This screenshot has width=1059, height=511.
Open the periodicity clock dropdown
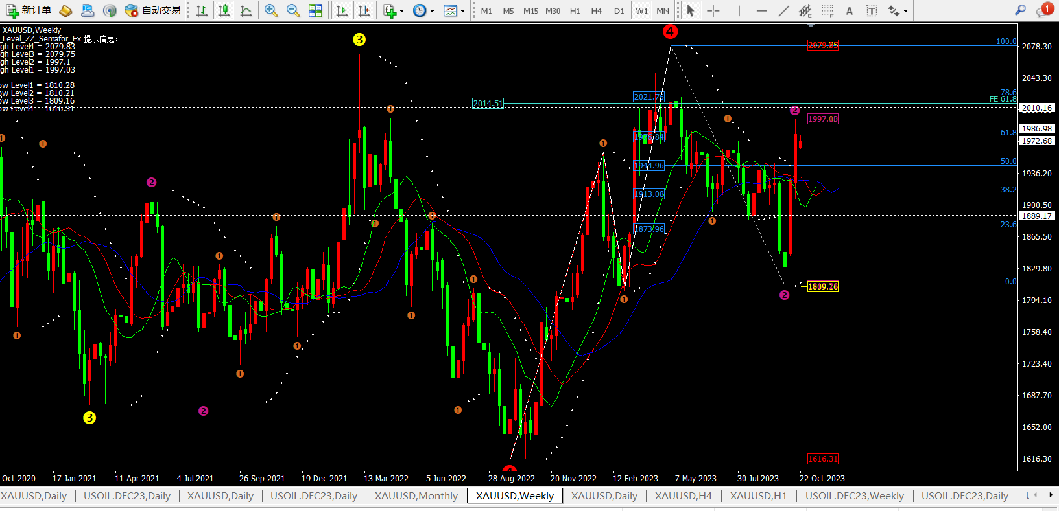[423, 10]
